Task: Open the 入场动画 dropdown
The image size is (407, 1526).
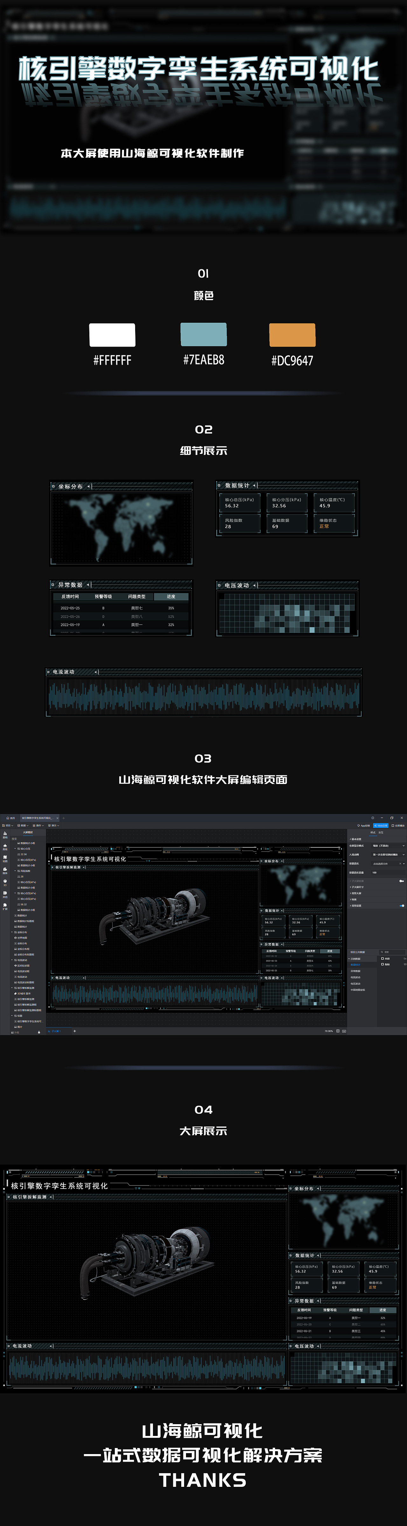Action: [x=388, y=854]
